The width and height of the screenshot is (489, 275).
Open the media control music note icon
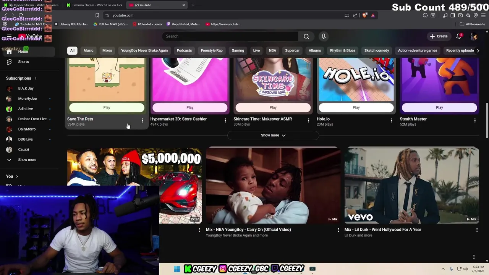(x=445, y=15)
